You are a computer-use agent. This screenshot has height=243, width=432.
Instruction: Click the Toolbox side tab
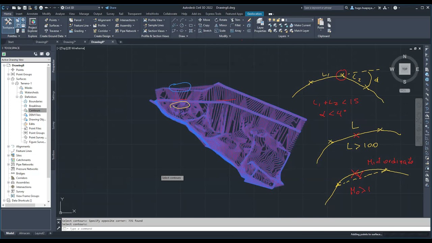tap(53, 155)
